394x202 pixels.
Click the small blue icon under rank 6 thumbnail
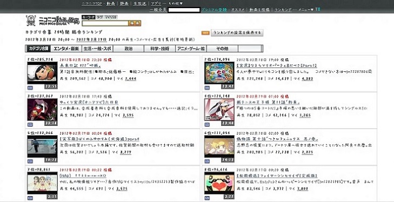tap(207, 161)
